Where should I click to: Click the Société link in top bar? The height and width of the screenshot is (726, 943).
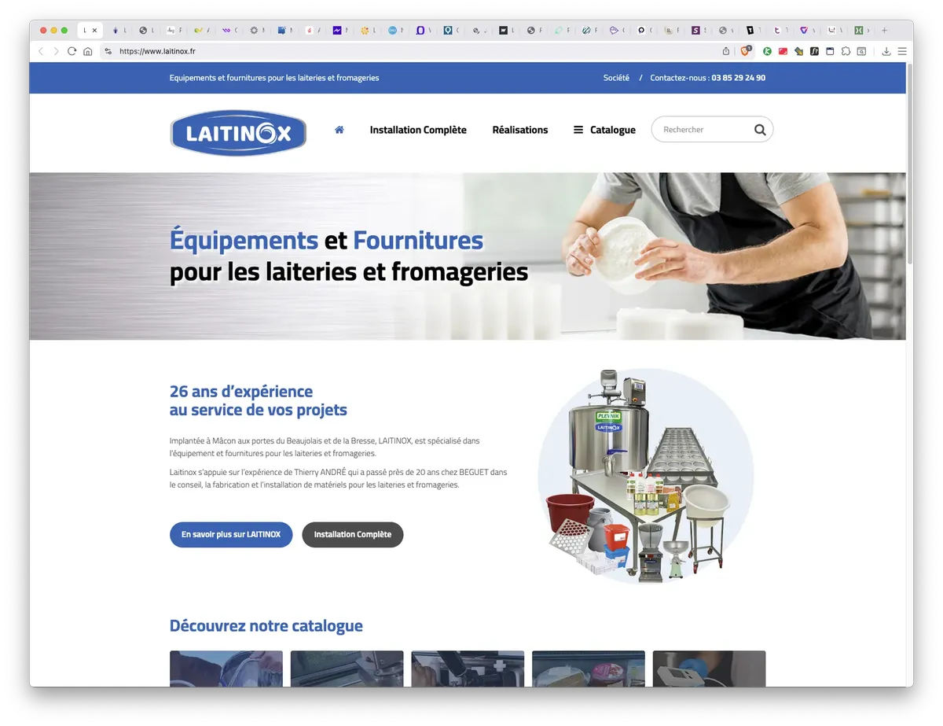[x=616, y=78]
